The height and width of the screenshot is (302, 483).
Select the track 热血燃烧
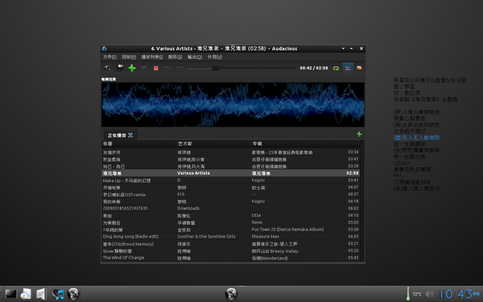(x=231, y=159)
